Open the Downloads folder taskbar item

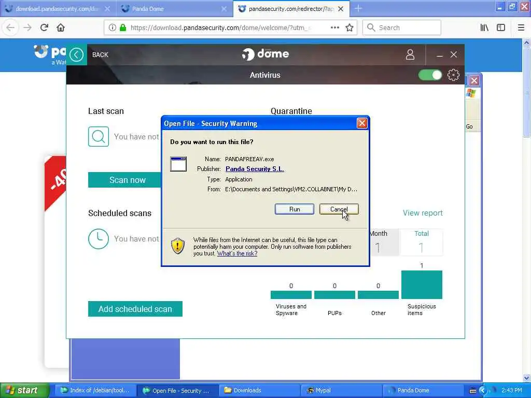pos(259,390)
